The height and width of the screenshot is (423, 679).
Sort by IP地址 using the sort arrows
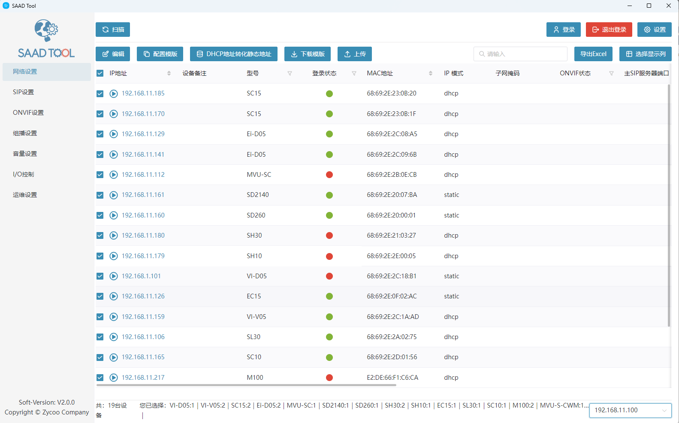click(169, 74)
